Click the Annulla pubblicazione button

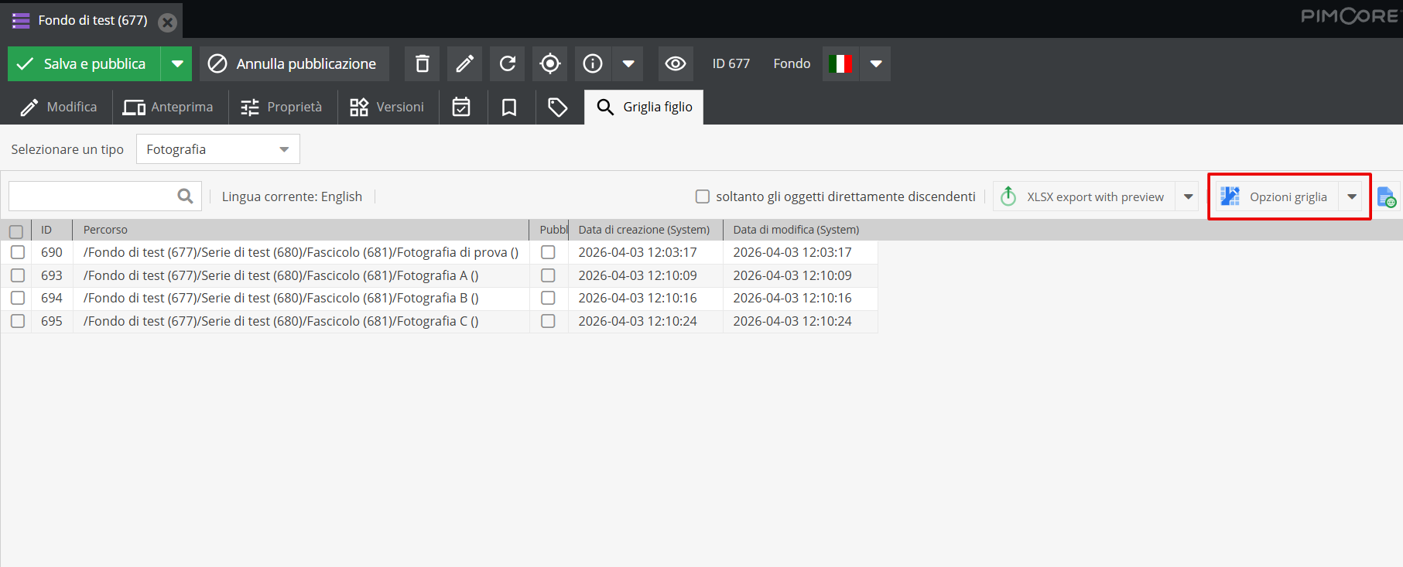[293, 63]
